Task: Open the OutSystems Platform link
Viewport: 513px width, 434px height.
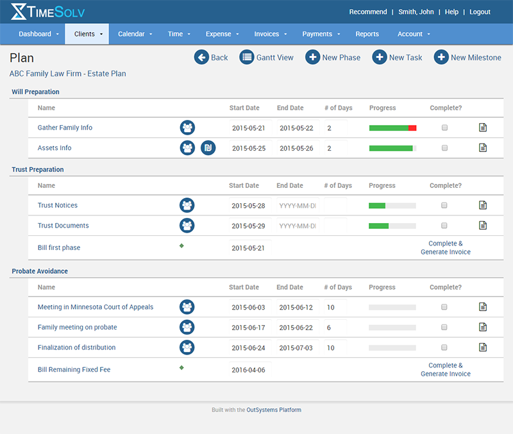Action: [274, 410]
